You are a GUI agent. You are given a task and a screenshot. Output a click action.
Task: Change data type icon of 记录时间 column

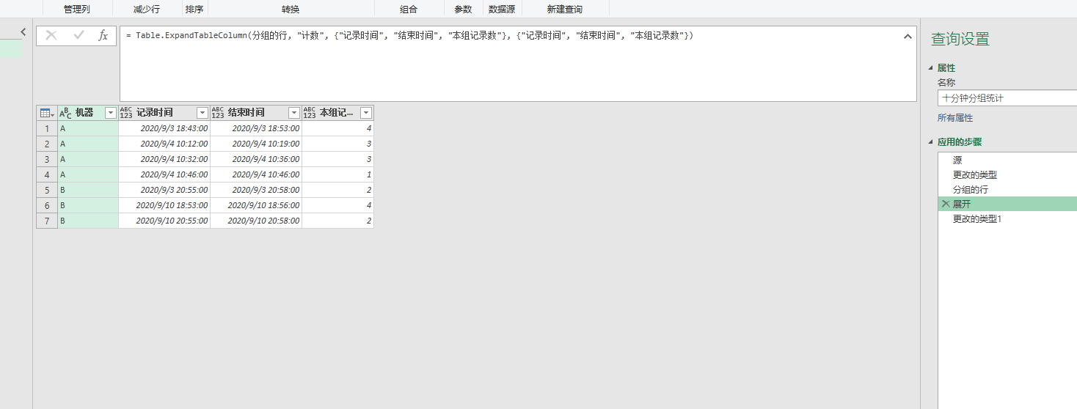[126, 113]
